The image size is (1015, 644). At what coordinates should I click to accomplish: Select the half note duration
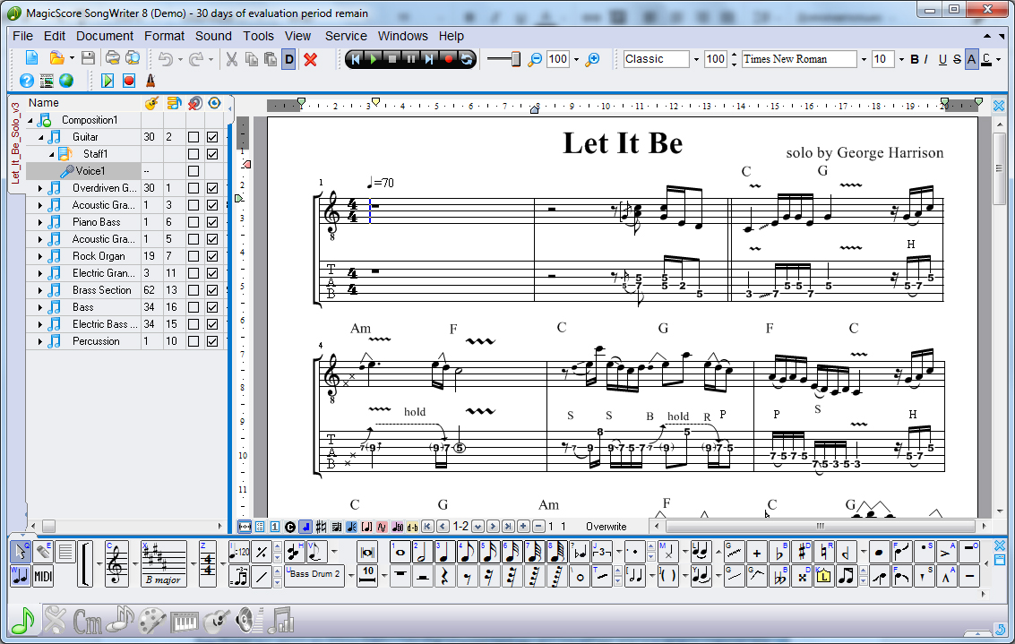(422, 552)
